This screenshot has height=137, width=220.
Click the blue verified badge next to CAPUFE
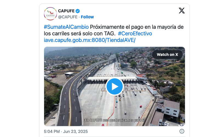click(78, 11)
